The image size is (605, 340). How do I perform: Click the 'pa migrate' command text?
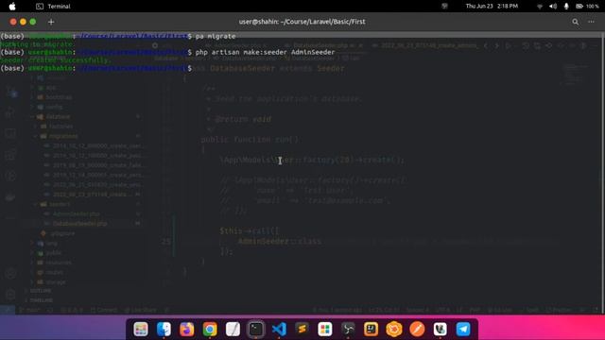click(216, 36)
